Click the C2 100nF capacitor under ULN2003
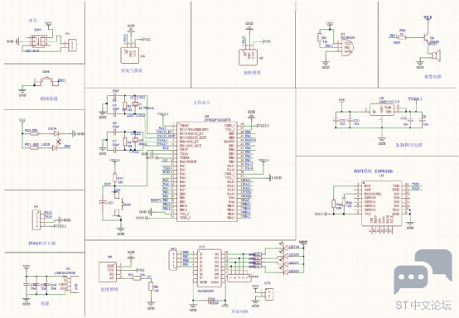Screen dimensions: 459x318 [x=210, y=300]
